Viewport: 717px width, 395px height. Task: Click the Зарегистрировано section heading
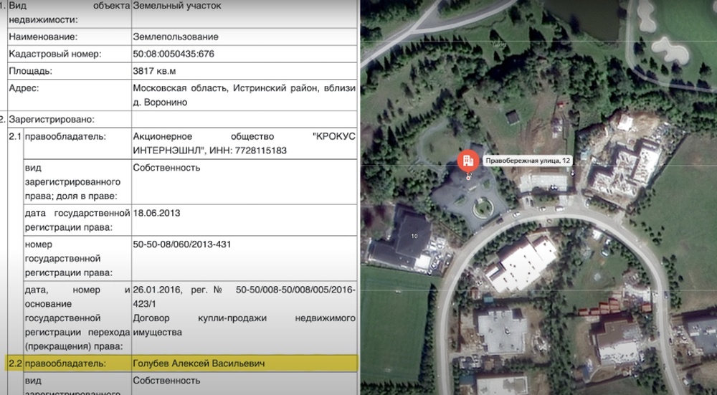pos(51,119)
